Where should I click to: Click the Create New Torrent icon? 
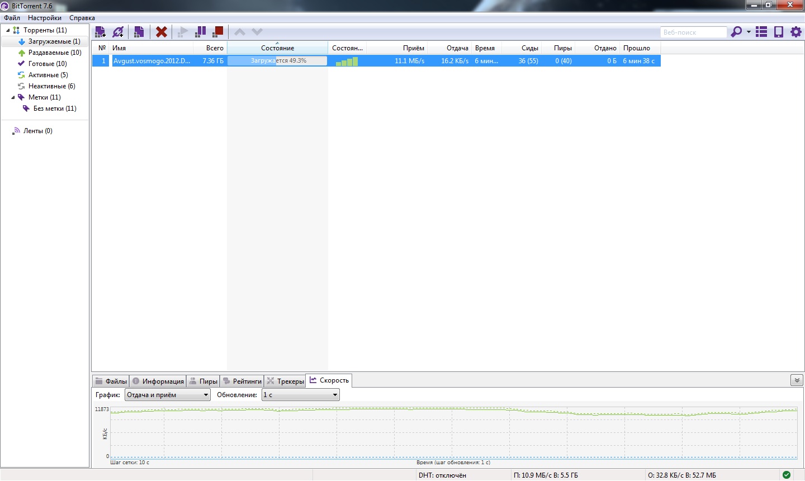tap(139, 32)
